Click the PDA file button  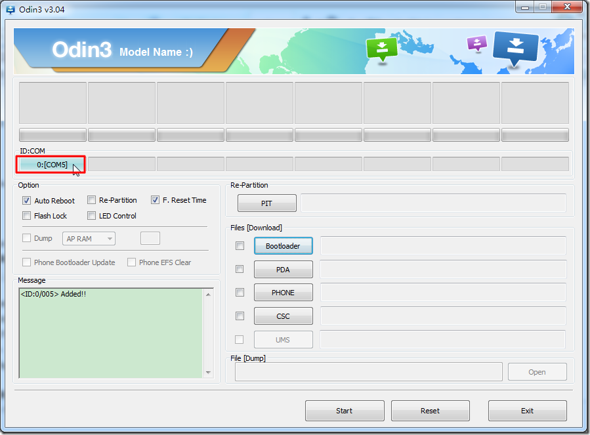click(284, 270)
